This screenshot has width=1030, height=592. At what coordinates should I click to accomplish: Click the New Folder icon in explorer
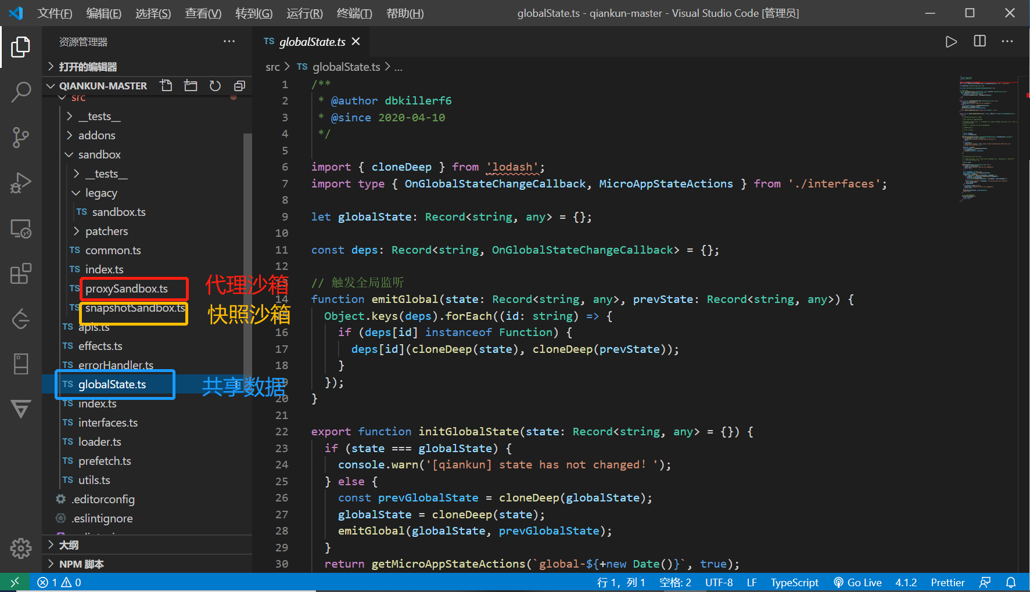191,86
